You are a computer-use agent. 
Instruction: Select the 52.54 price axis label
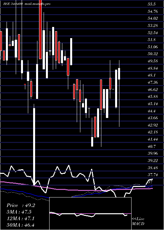[x=153, y=33]
